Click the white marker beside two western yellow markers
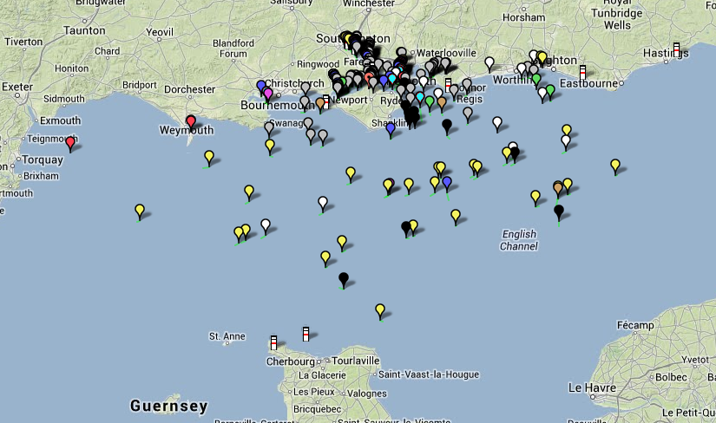This screenshot has height=423, width=716. pyautogui.click(x=266, y=227)
